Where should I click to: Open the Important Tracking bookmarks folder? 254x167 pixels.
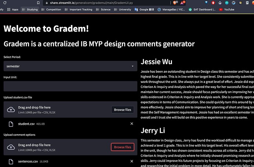(x=78, y=10)
